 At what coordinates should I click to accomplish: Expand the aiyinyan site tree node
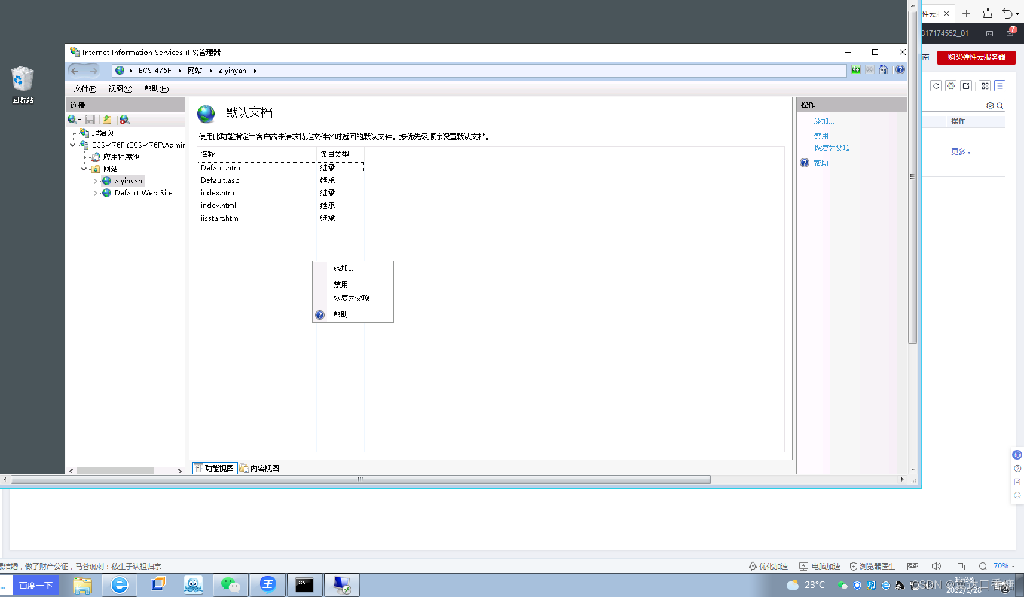[x=95, y=181]
